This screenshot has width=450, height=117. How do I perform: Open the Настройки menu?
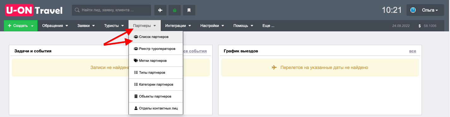pyautogui.click(x=212, y=26)
